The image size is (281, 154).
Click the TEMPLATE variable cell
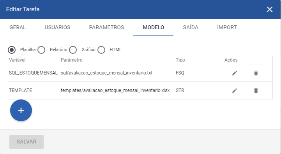coord(20,90)
